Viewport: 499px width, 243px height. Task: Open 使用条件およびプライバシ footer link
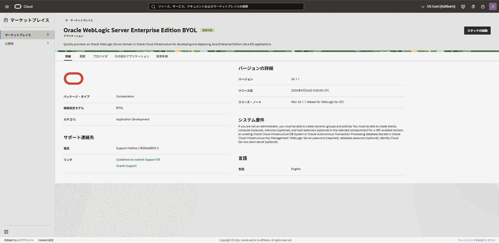tap(19, 240)
